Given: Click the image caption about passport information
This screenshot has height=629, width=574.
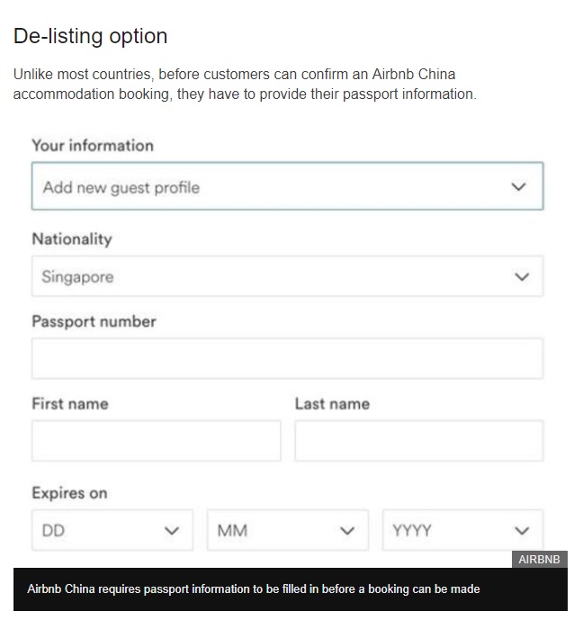Looking at the screenshot, I should 254,589.
